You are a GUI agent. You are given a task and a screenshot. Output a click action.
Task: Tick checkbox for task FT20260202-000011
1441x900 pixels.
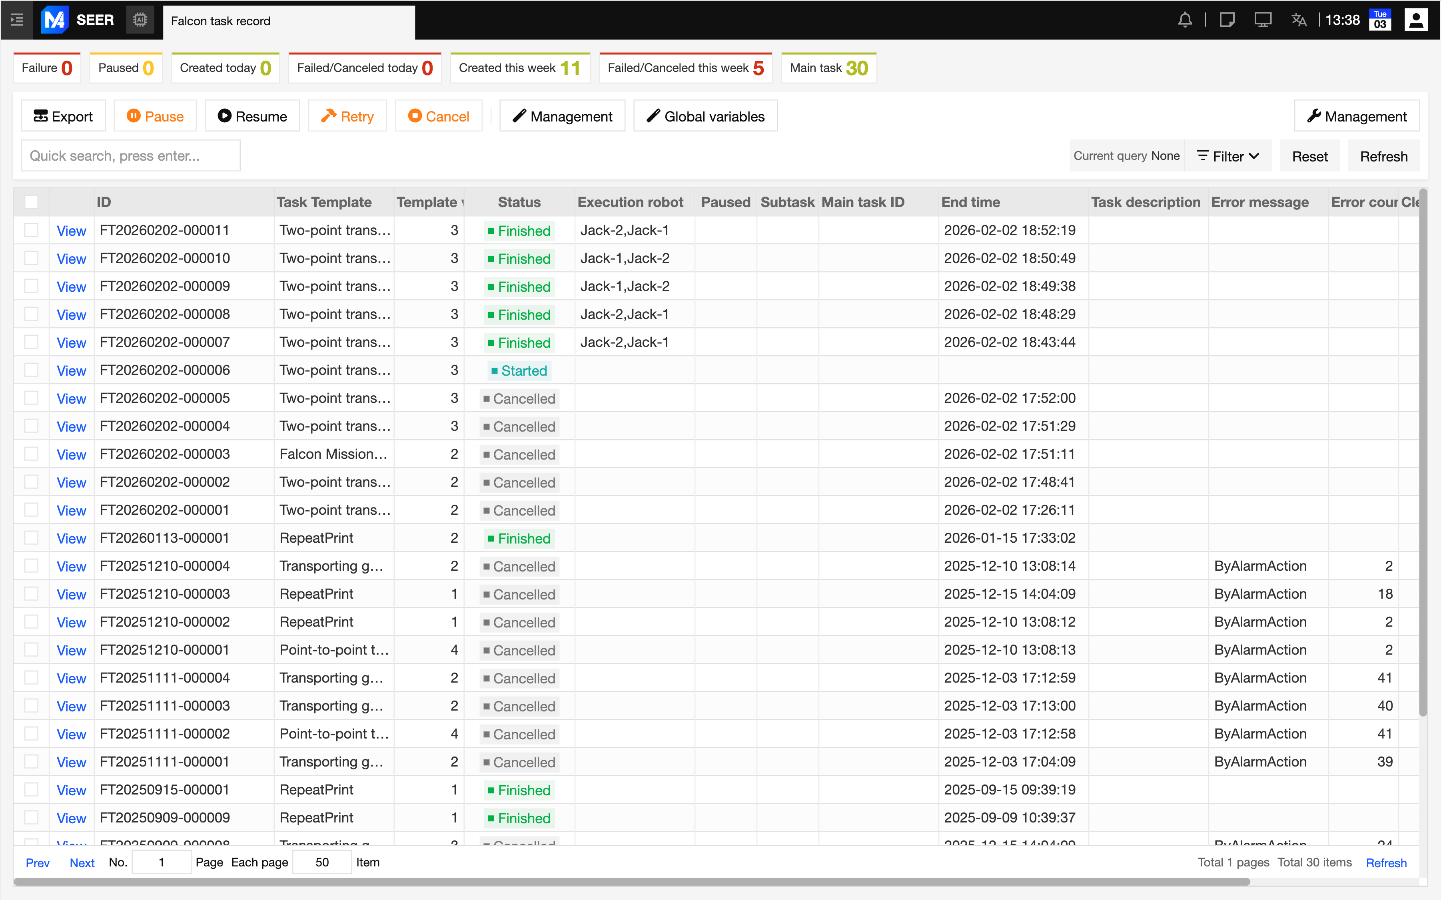pos(32,230)
